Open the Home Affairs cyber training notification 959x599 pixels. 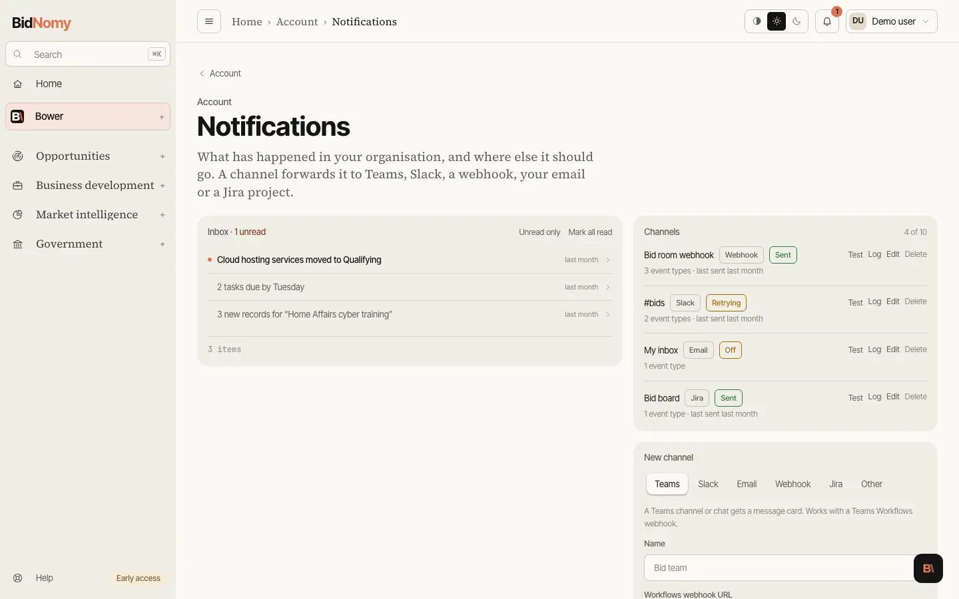pos(410,314)
